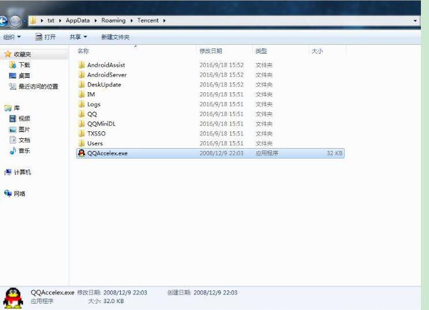This screenshot has width=429, height=310.
Task: Expand the breadcrumb arrow before txt
Action: point(42,21)
